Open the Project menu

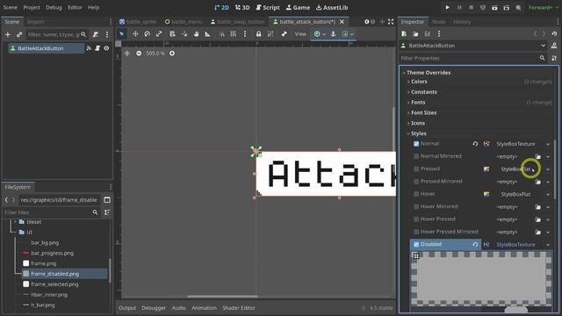click(32, 8)
